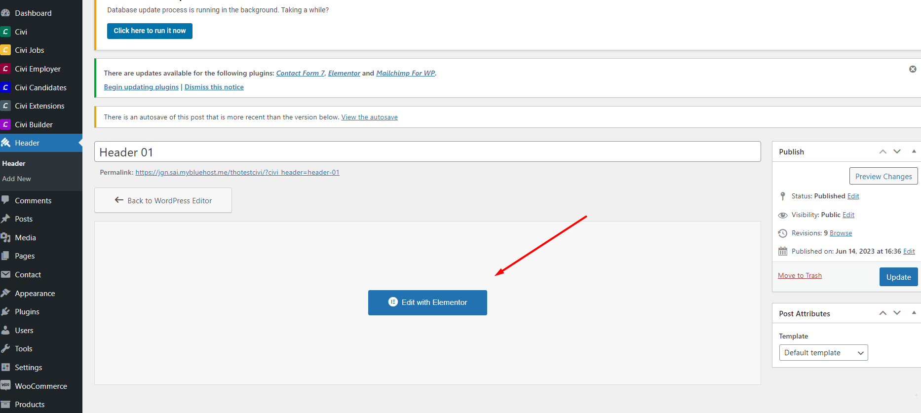The height and width of the screenshot is (413, 921).
Task: Click the Header tools icon in the sidebar
Action: [5, 143]
